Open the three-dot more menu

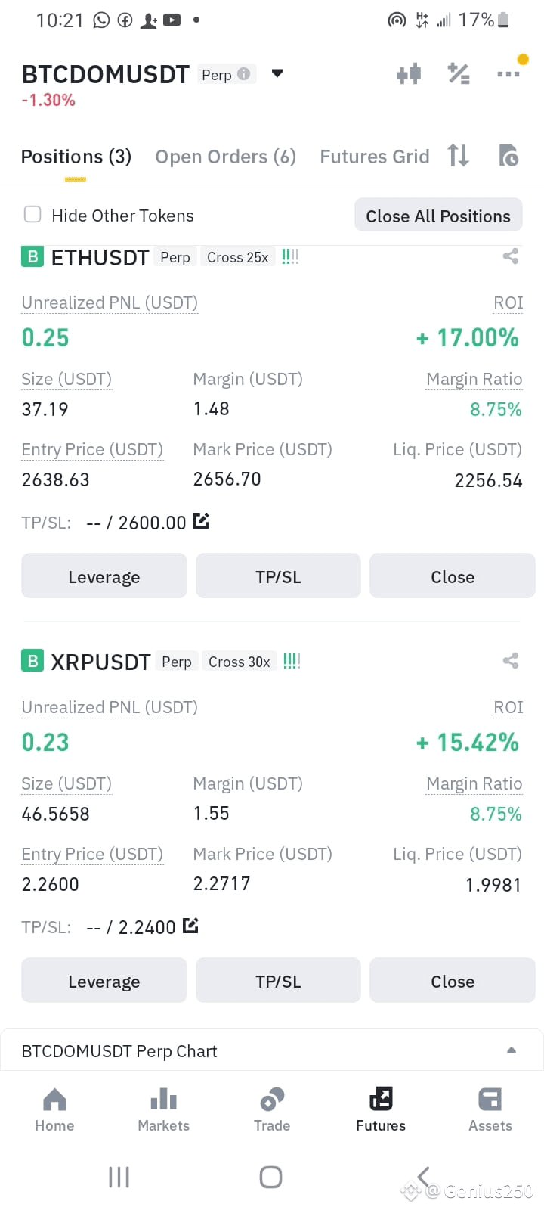pyautogui.click(x=508, y=74)
